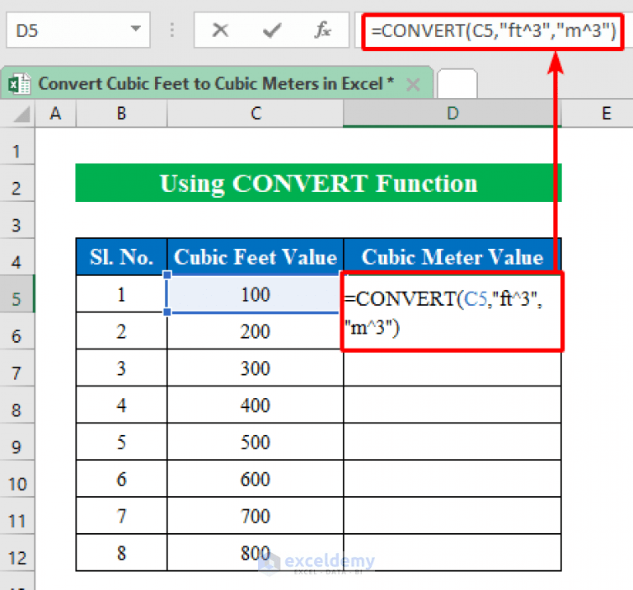The height and width of the screenshot is (590, 633).
Task: Select row 11 header
Action: pyautogui.click(x=17, y=516)
